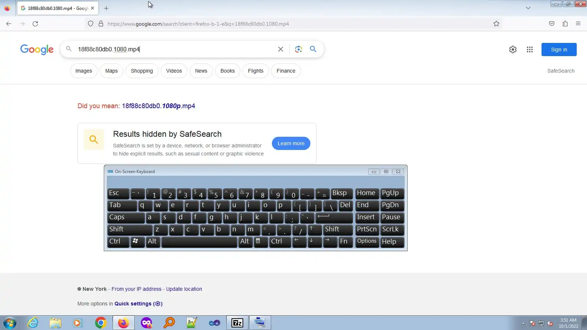This screenshot has height=330, width=587.
Task: Open 7-Zip from the taskbar
Action: click(x=237, y=323)
